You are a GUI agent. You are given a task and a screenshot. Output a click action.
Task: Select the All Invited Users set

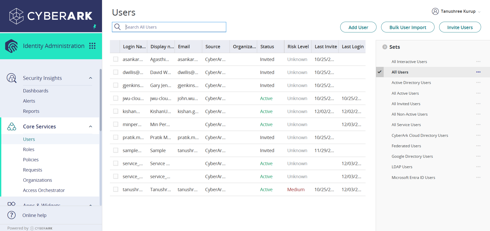point(406,104)
